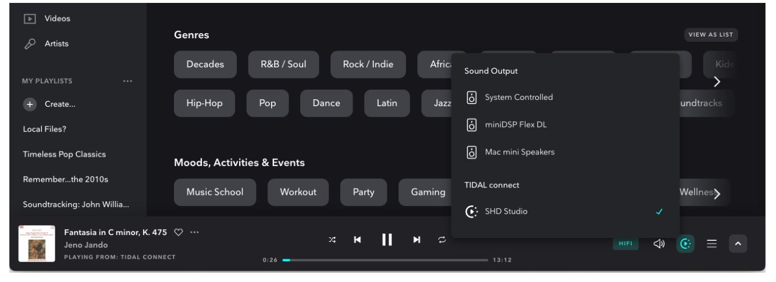This screenshot has height=282, width=776.
Task: Switch genres to View As List
Action: 711,35
